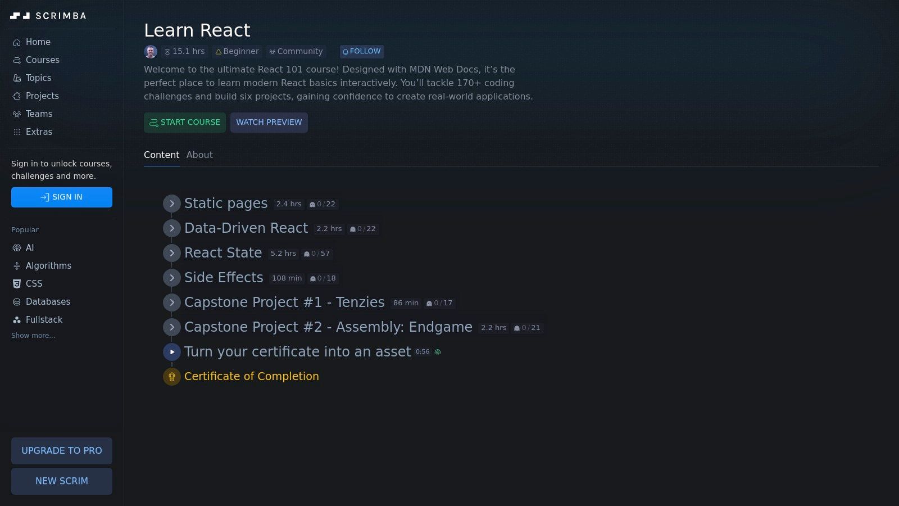Image resolution: width=899 pixels, height=506 pixels.
Task: Click the WATCH PREVIEW button
Action: pos(269,123)
